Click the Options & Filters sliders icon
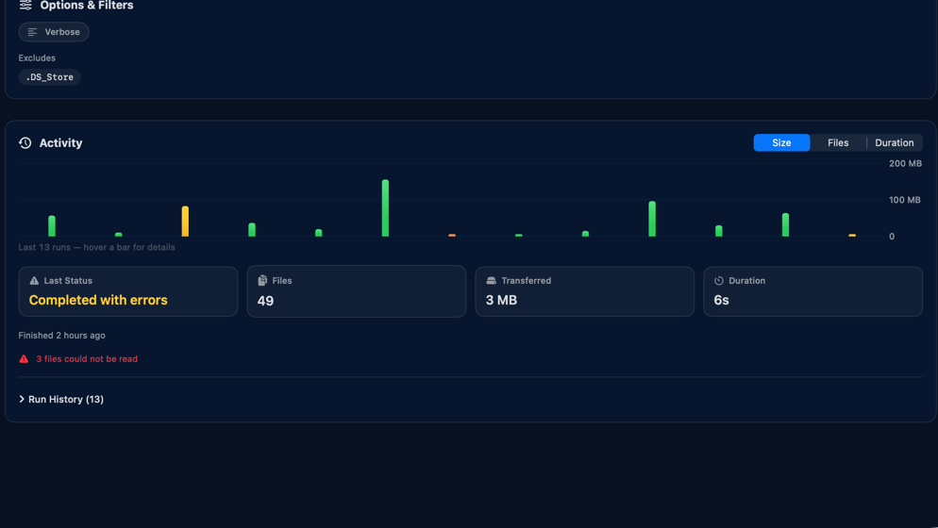 (x=25, y=5)
